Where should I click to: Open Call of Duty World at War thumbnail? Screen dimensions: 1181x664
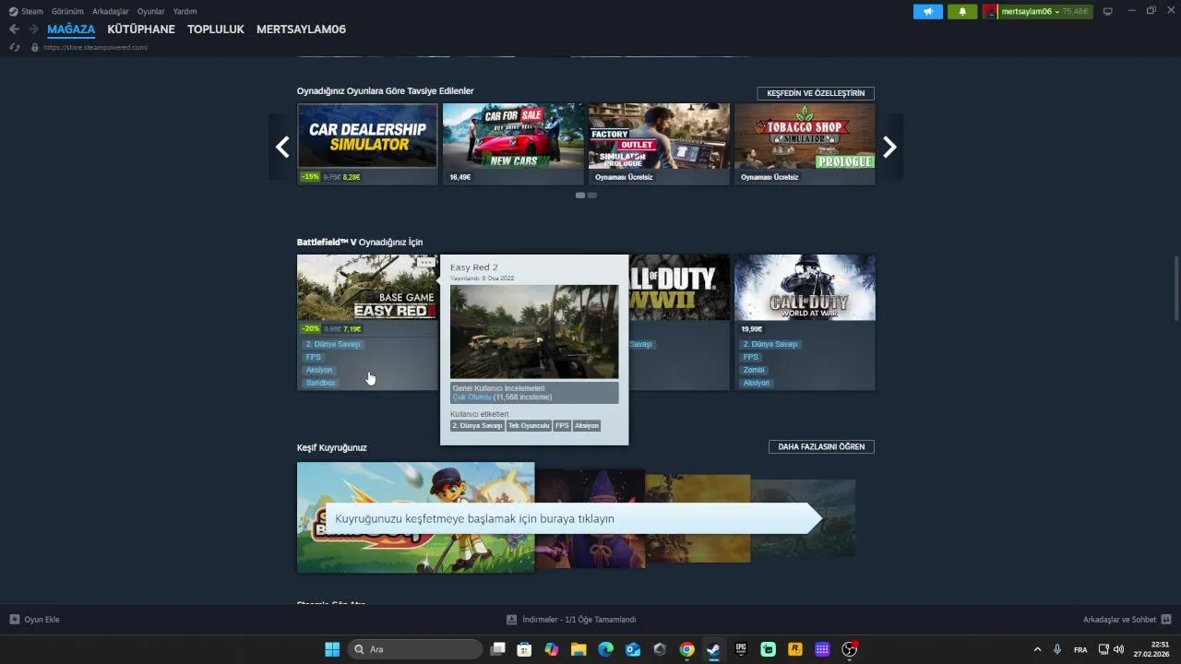point(805,288)
